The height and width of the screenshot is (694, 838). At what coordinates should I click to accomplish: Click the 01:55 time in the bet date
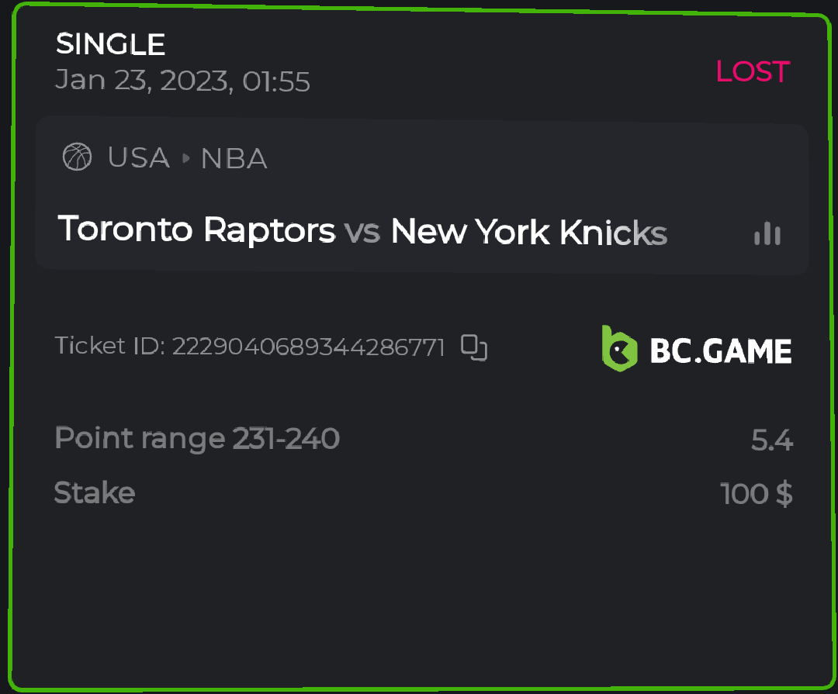(276, 81)
